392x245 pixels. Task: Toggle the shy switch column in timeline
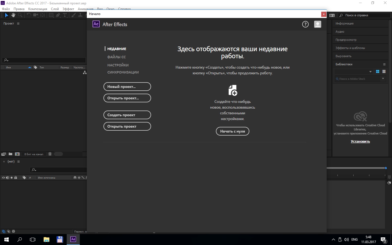[75, 177]
